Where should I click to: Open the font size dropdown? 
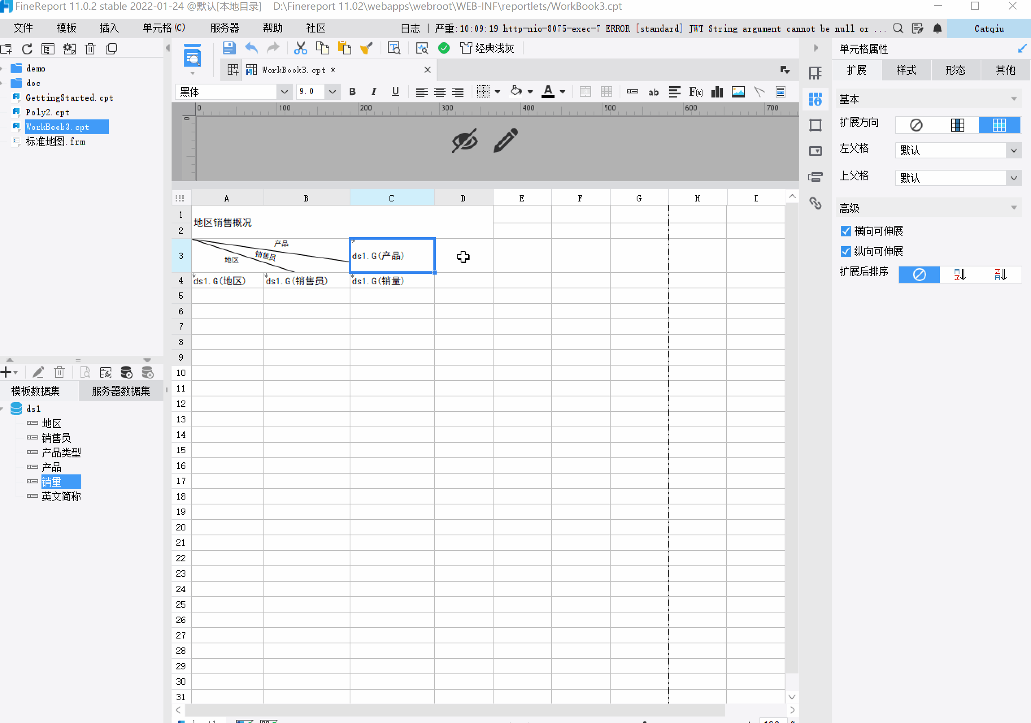332,92
